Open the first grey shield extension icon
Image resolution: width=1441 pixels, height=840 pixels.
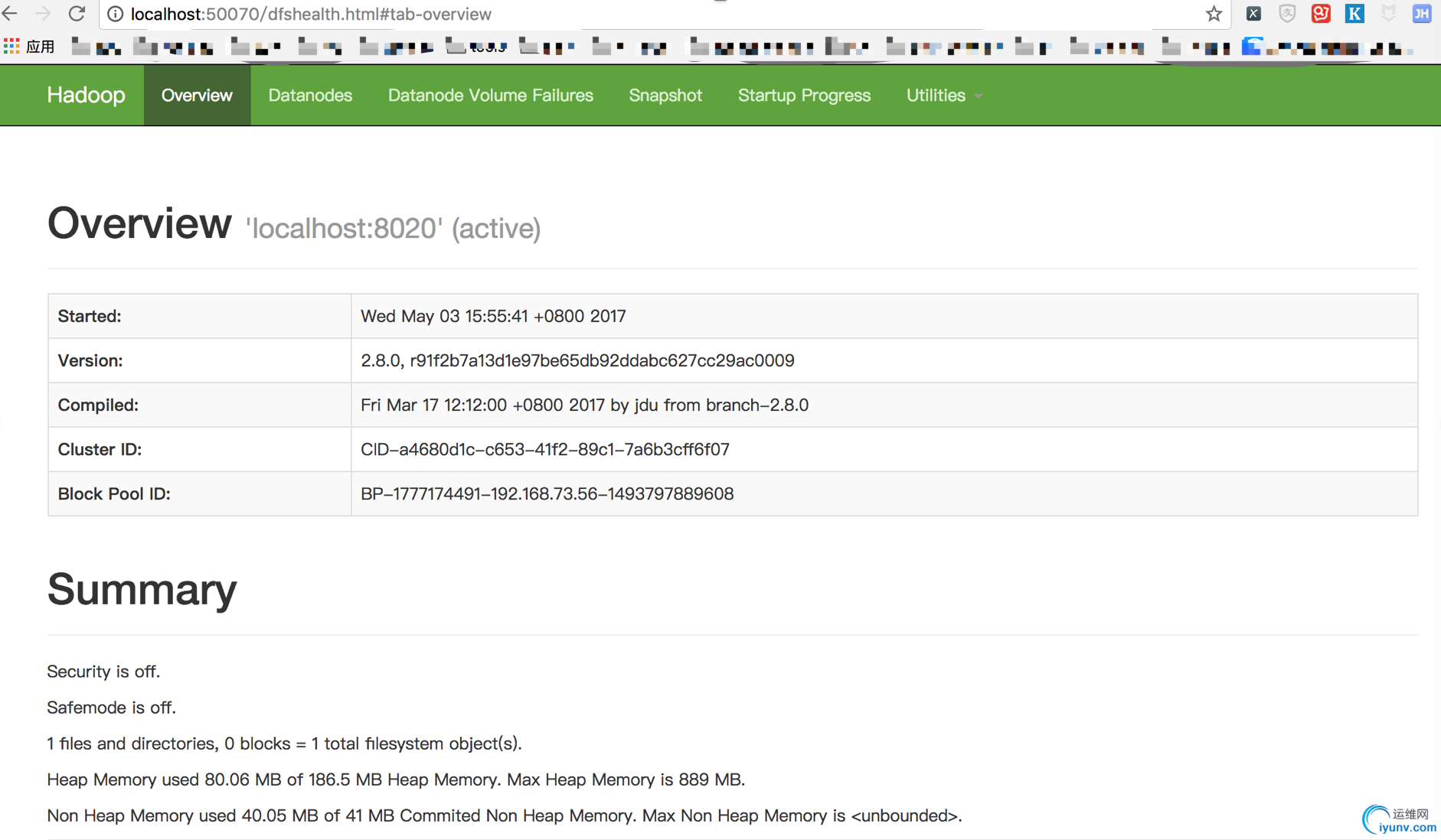pos(1287,13)
